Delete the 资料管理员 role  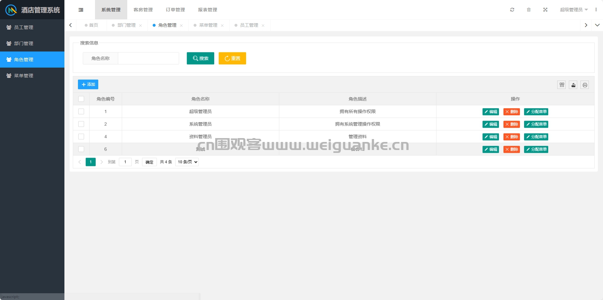512,137
